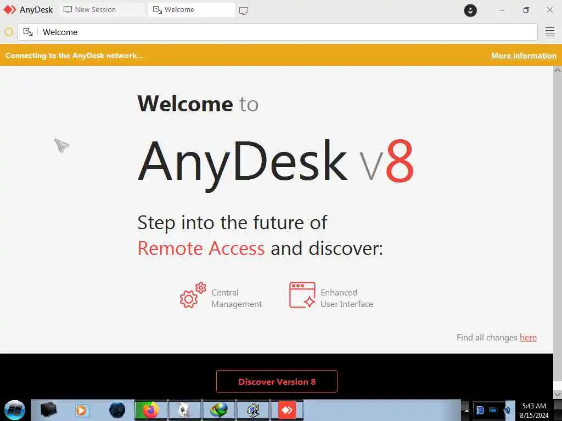Image resolution: width=562 pixels, height=421 pixels.
Task: Click the AnyDesk logo in title bar
Action: click(10, 10)
